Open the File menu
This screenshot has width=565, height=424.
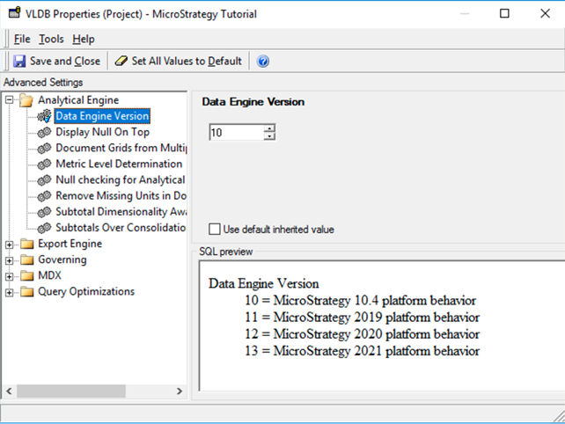point(22,39)
